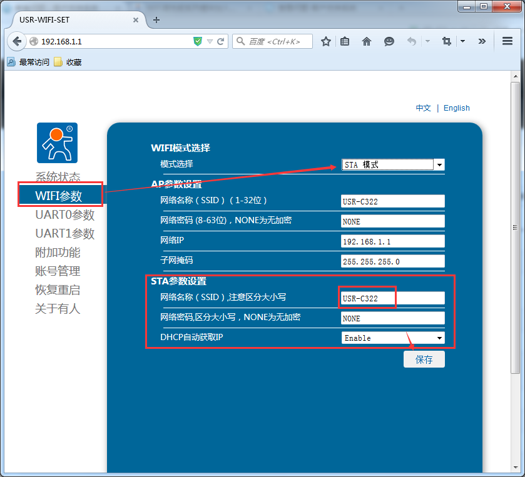Switch interface language to English
The height and width of the screenshot is (477, 525).
(x=456, y=108)
